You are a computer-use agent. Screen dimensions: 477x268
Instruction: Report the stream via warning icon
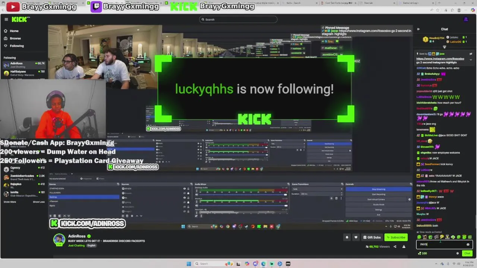coord(404,246)
